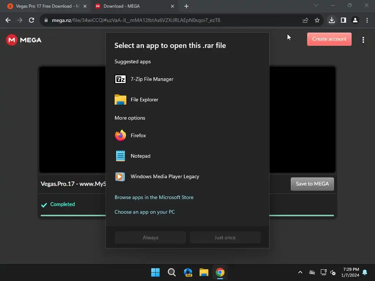The image size is (375, 281).
Task: Go forward in Chrome
Action: coord(20,20)
